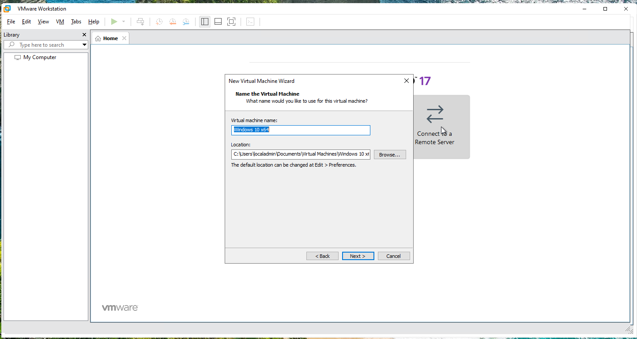This screenshot has width=637, height=339.
Task: Click the remote server arrows icon
Action: click(435, 114)
